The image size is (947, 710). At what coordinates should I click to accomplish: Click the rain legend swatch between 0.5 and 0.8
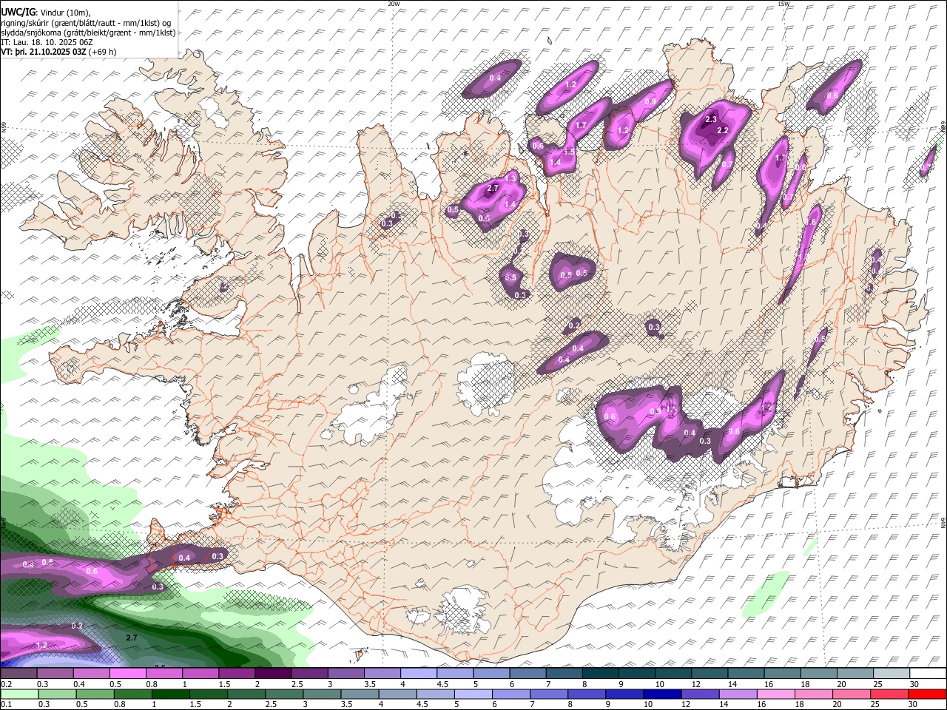(94, 694)
